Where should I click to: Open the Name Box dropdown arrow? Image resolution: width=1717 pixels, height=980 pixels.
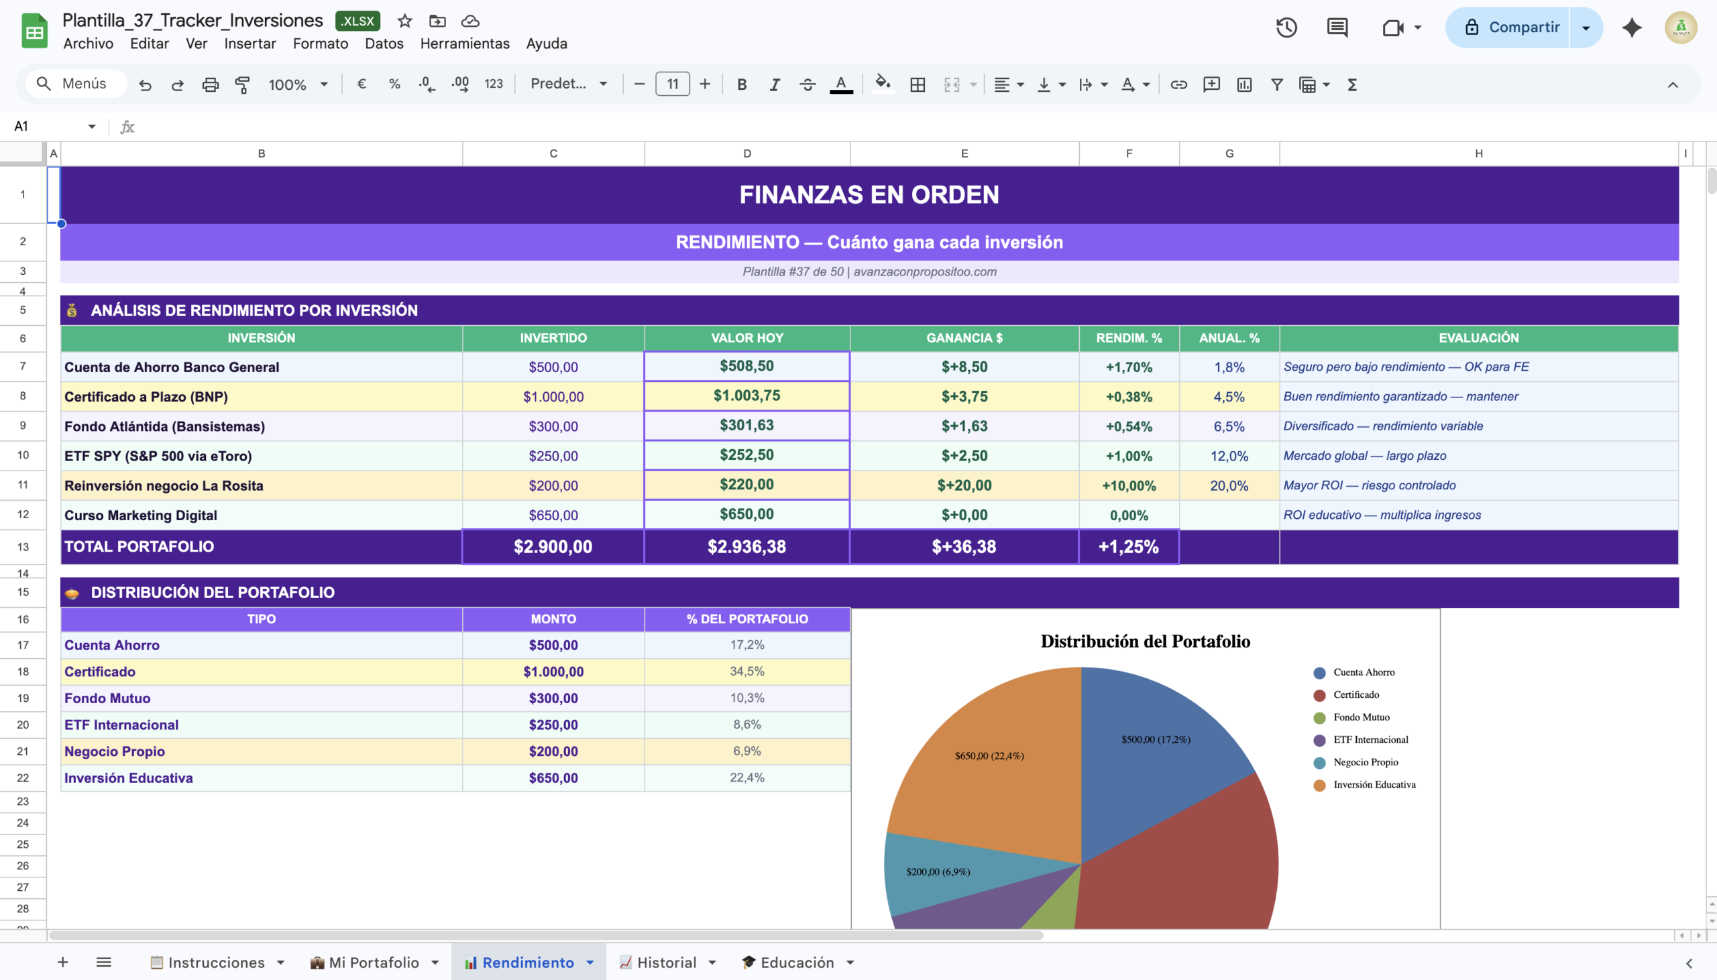click(x=92, y=126)
